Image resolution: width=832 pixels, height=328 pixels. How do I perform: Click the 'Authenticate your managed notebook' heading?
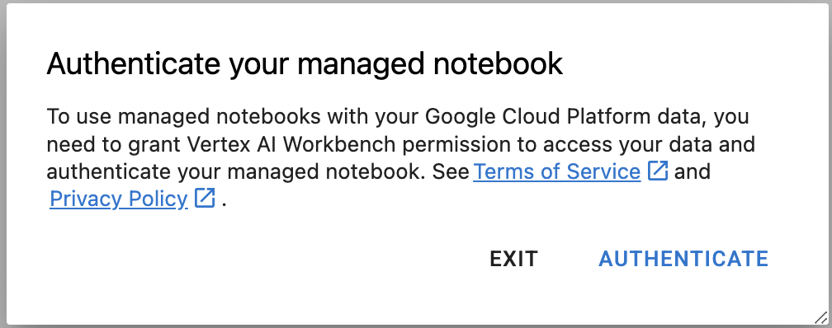click(x=305, y=64)
